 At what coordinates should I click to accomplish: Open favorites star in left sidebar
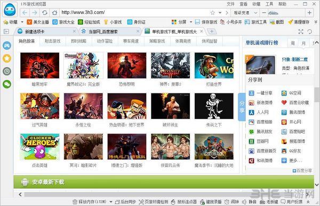(7, 58)
